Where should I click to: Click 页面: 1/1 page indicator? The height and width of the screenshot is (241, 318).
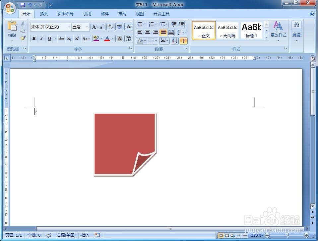point(13,235)
